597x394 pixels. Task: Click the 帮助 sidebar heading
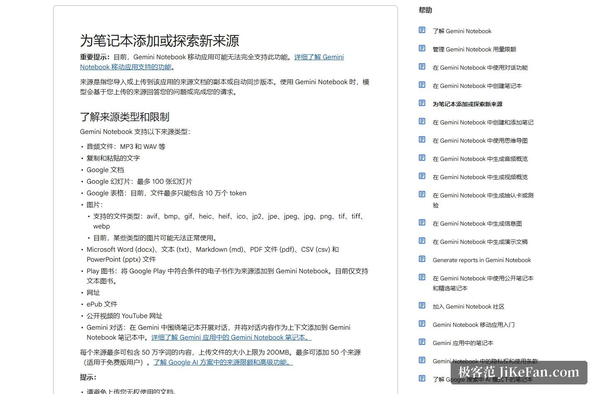425,10
